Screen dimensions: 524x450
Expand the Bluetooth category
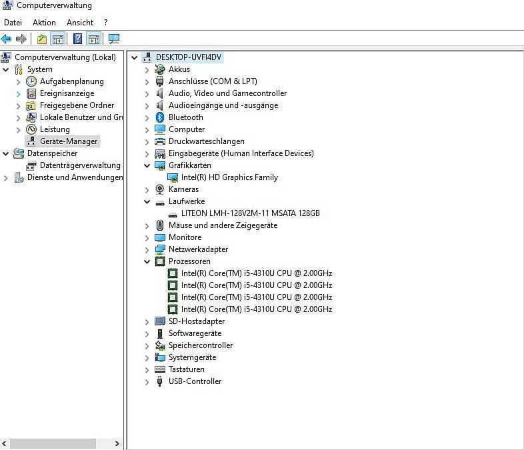click(147, 117)
